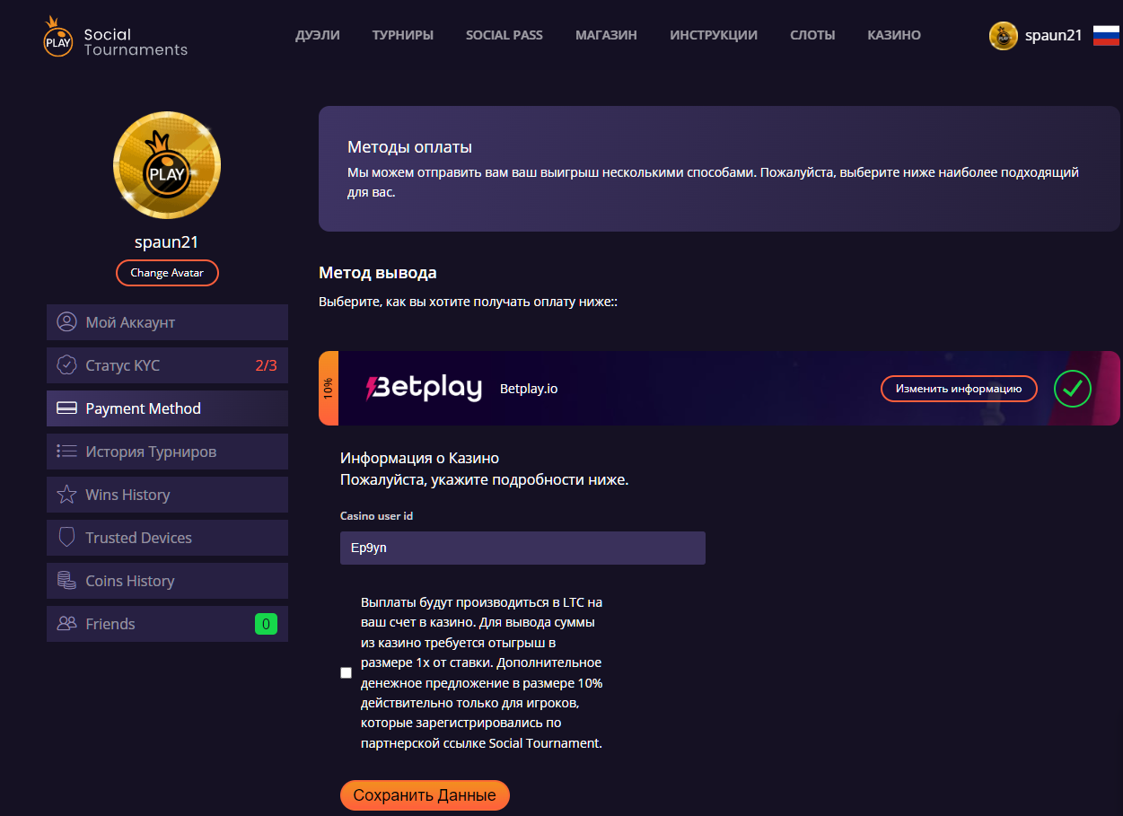The image size is (1123, 816).
Task: Click the История Турниров list icon
Action: [66, 452]
